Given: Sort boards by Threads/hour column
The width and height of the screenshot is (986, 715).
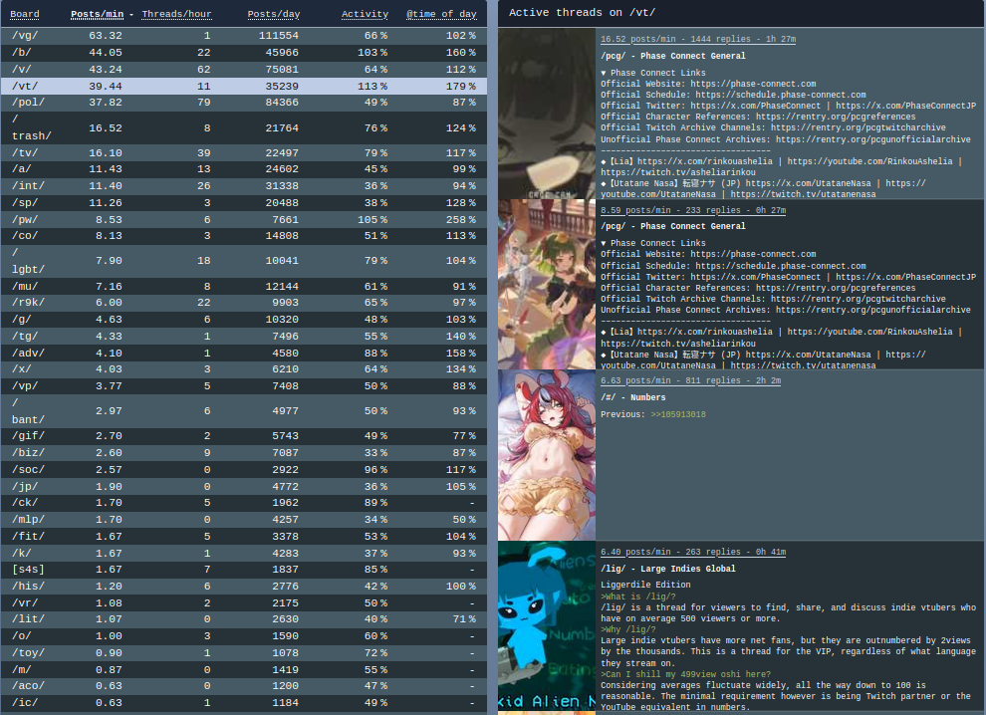Looking at the screenshot, I should (x=176, y=14).
